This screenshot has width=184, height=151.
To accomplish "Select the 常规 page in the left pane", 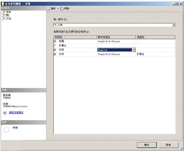I will tap(8, 12).
